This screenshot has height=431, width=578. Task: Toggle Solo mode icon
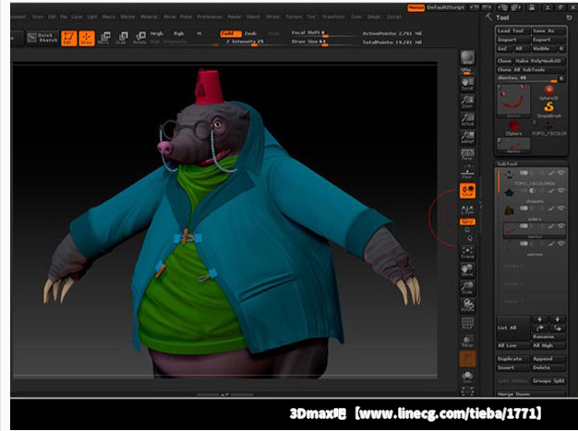(467, 377)
